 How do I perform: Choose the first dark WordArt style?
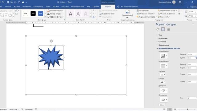pyautogui.click(x=70, y=14)
